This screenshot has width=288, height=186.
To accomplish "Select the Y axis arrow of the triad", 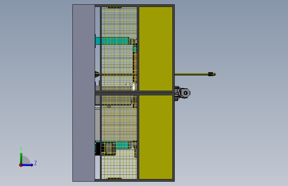I will tap(21, 158).
